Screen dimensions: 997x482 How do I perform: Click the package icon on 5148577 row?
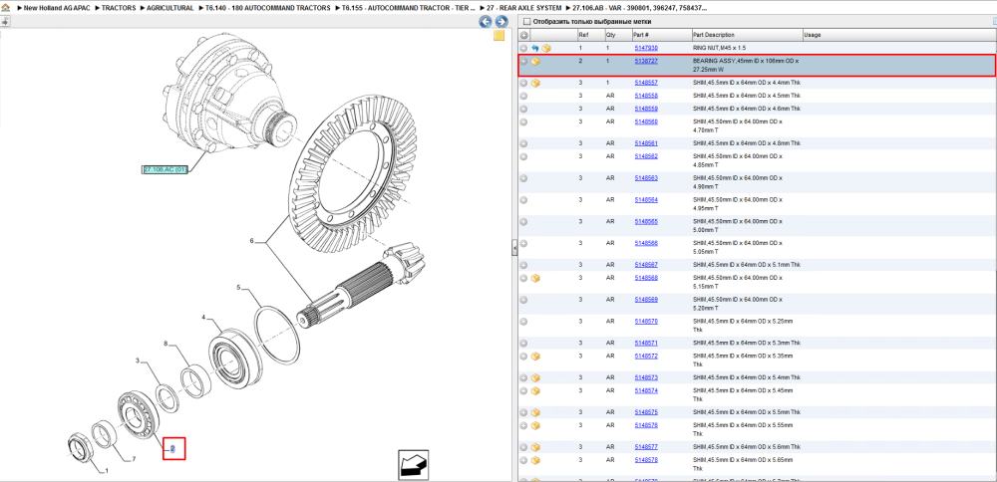[x=535, y=447]
